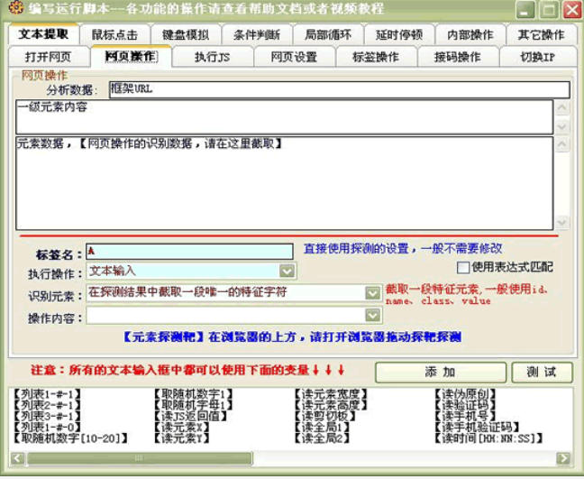The height and width of the screenshot is (479, 584).
Task: Click right arrow of variable list scrollbar
Action: (x=562, y=458)
